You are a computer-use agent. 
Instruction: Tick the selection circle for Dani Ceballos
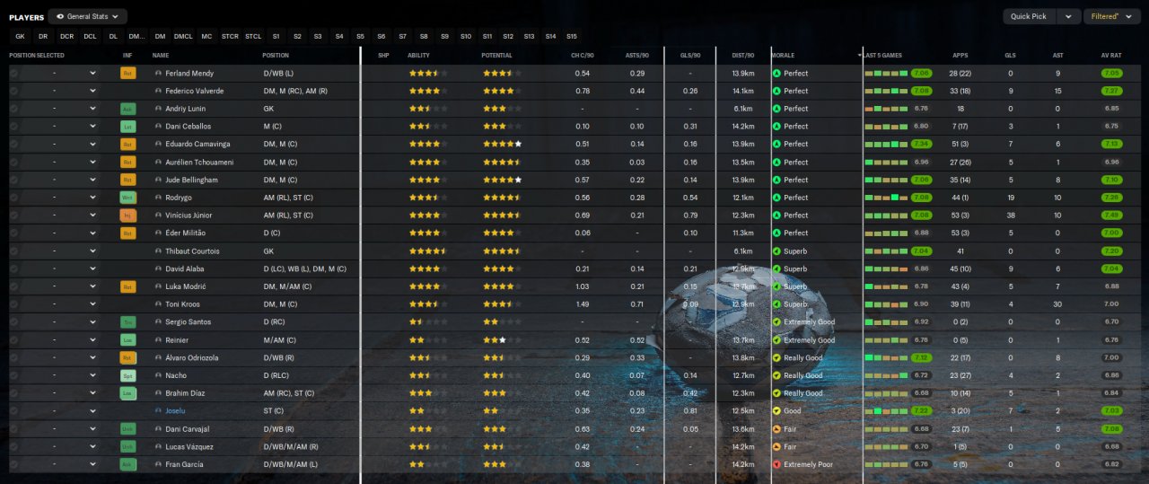click(x=13, y=127)
